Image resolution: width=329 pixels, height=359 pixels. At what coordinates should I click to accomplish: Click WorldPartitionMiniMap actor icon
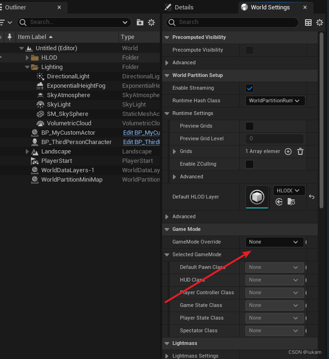(x=35, y=180)
